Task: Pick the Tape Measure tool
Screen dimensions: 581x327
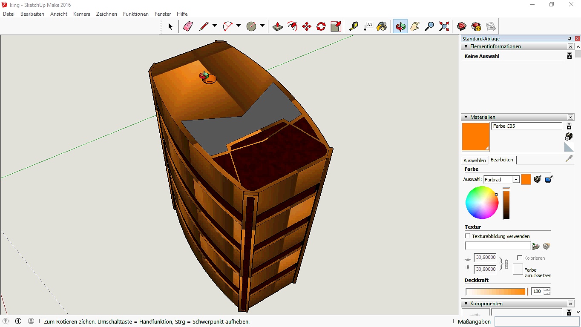Action: [354, 27]
